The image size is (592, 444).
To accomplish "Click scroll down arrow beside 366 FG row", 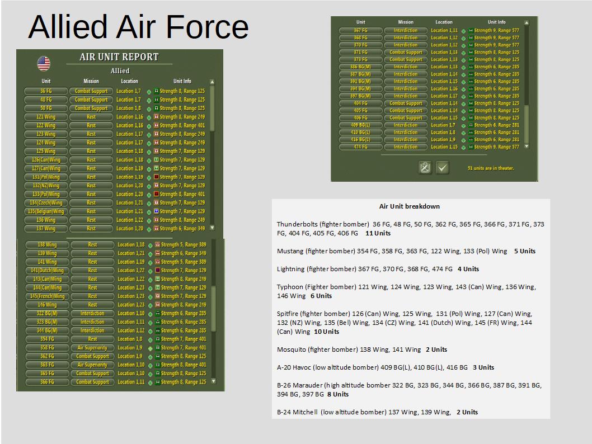I will 213,381.
